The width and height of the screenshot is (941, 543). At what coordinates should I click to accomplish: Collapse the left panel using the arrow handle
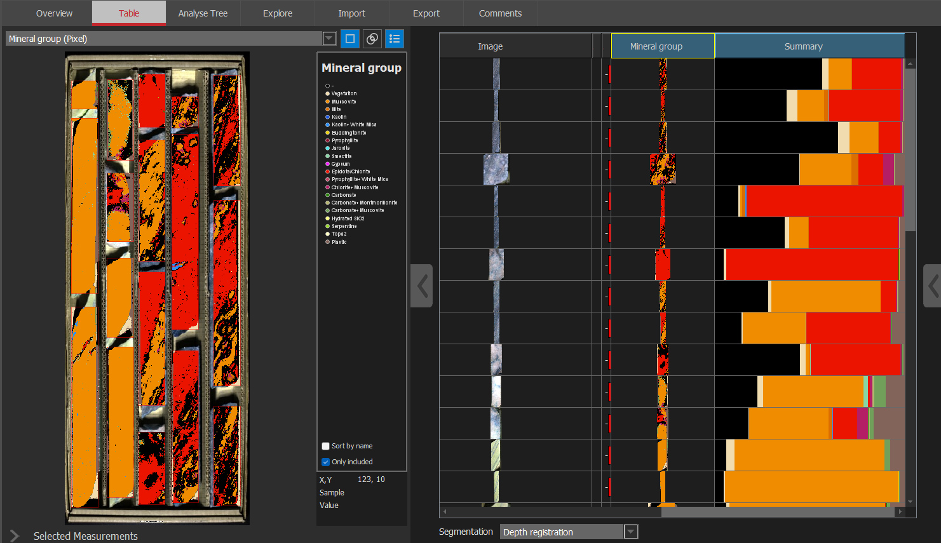(422, 286)
